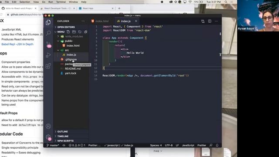Open the Explorer view in activity bar
Screen dimensions: 279x157
tap(48, 22)
